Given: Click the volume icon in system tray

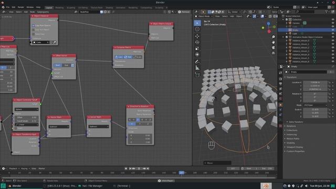Looking at the screenshot, I should coord(307,186).
